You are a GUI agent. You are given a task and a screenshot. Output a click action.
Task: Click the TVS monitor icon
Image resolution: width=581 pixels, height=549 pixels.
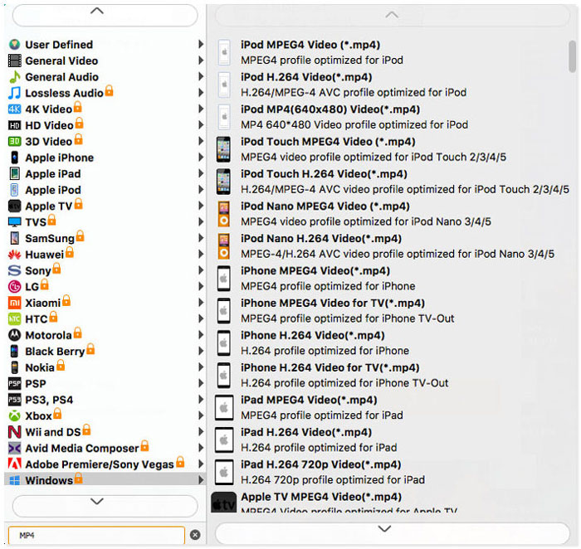coord(14,222)
